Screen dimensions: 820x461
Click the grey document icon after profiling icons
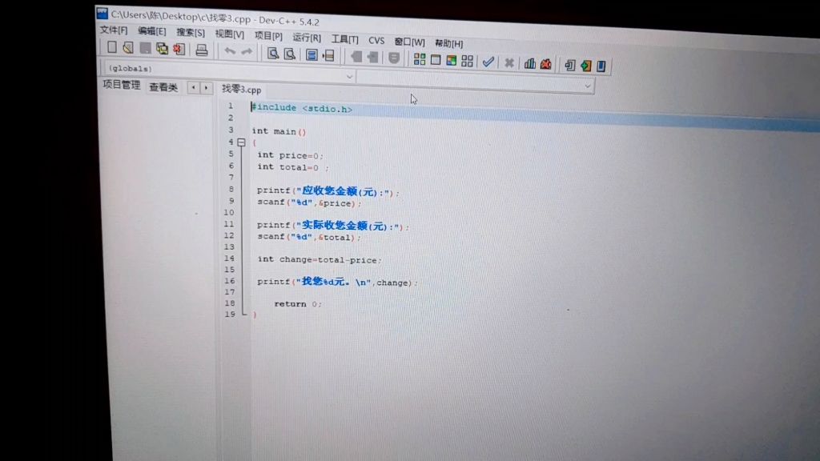570,65
